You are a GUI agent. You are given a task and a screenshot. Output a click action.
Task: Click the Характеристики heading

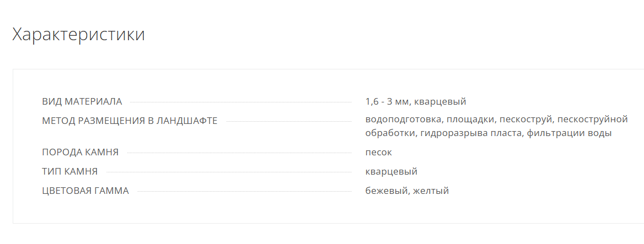[x=78, y=35]
